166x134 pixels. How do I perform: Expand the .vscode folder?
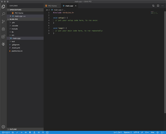pyautogui.click(x=15, y=26)
